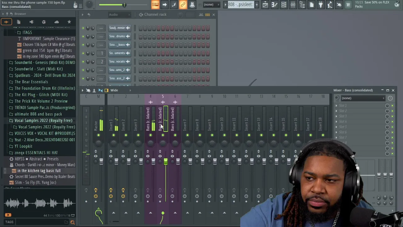403x227 pixels.
Task: Select the browser starred favorites icon
Action: [x=69, y=22]
